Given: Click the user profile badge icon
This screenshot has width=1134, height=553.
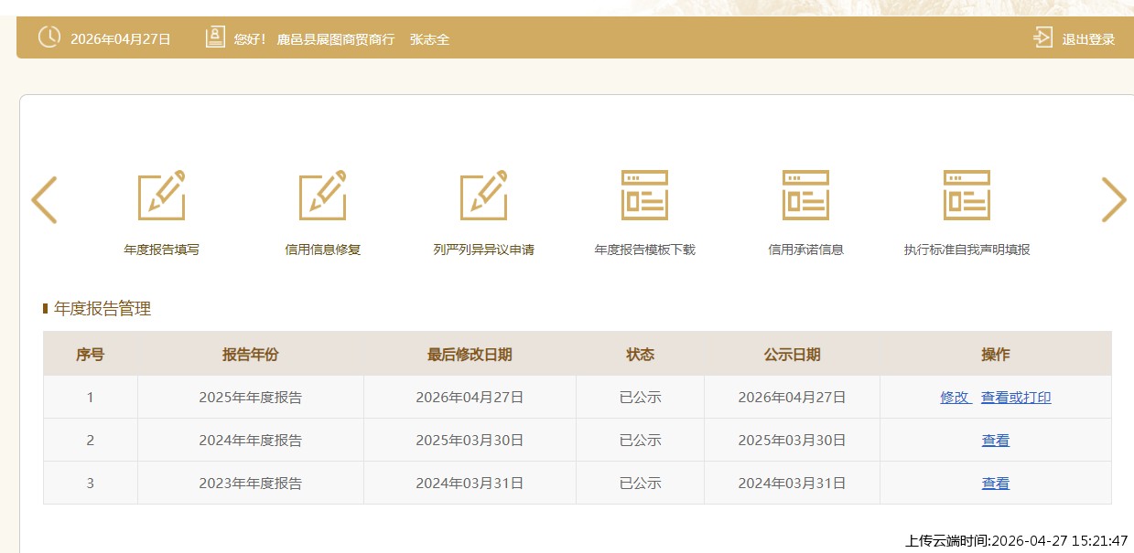Looking at the screenshot, I should 215,37.
